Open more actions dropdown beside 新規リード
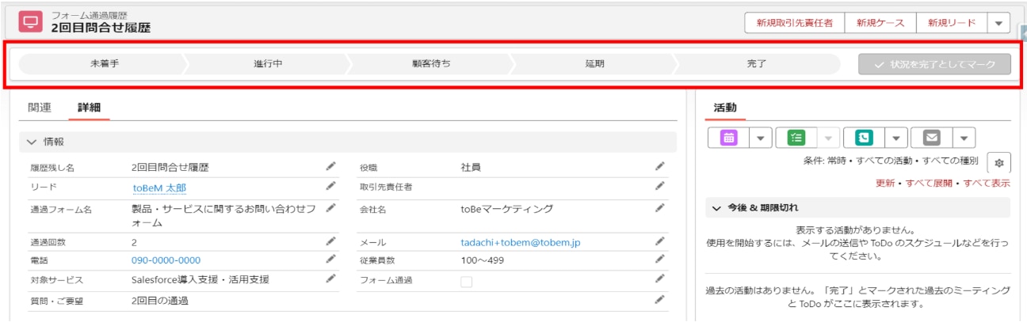This screenshot has height=326, width=1027. tap(999, 23)
